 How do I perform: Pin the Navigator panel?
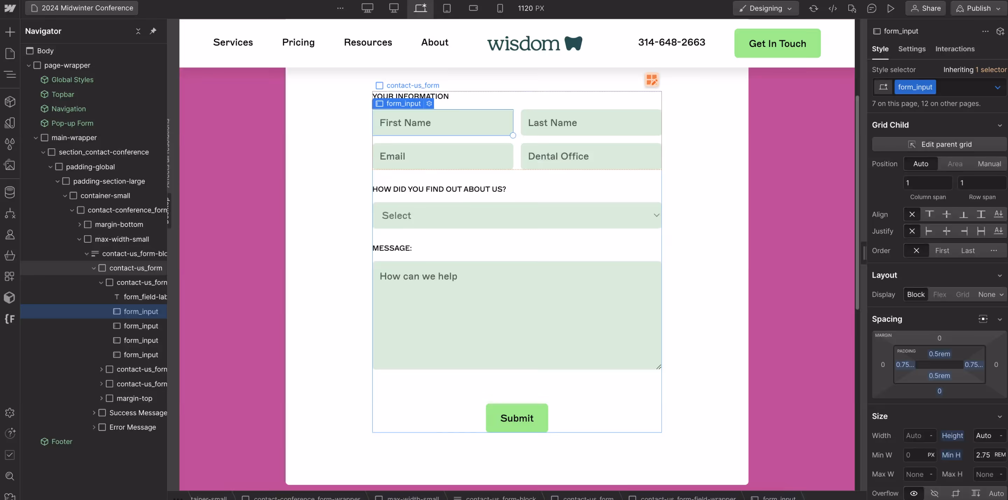153,31
